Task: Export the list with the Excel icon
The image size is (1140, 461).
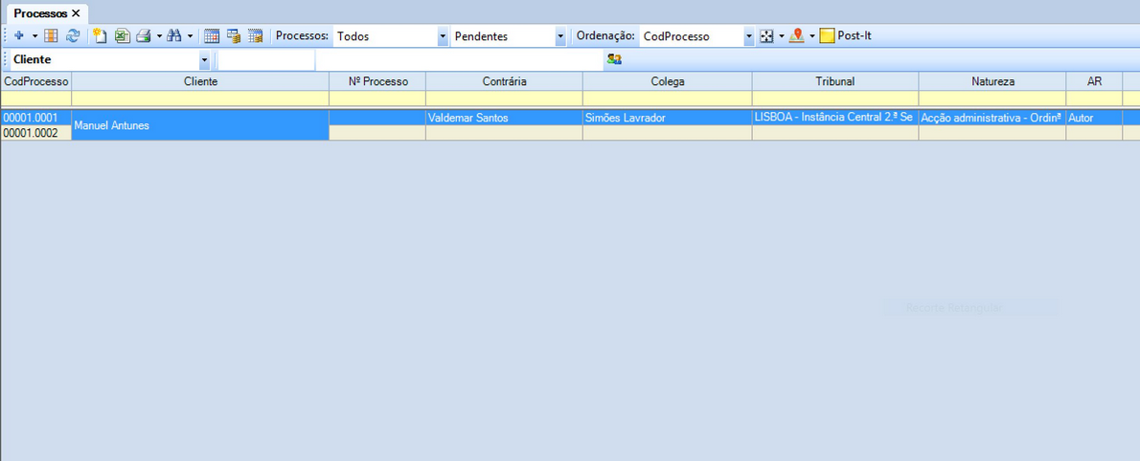Action: pyautogui.click(x=123, y=35)
